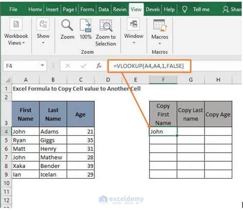
Task: Cancel the formula entry with X
Action: click(x=68, y=66)
